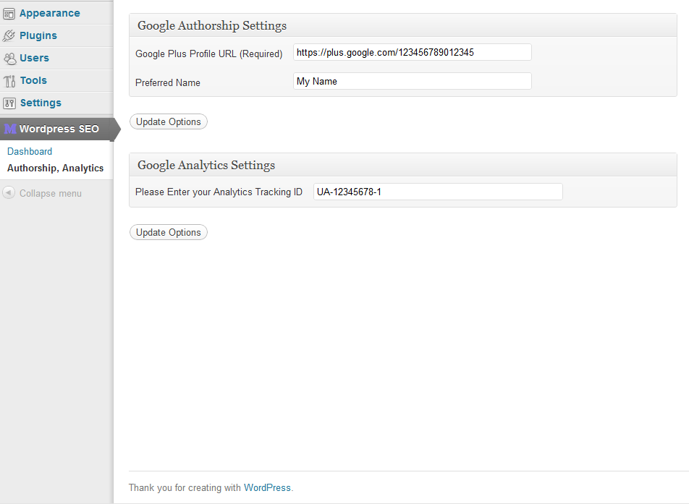Click Update Options under Analytics Settings
Screen dimensions: 689x504
169,232
